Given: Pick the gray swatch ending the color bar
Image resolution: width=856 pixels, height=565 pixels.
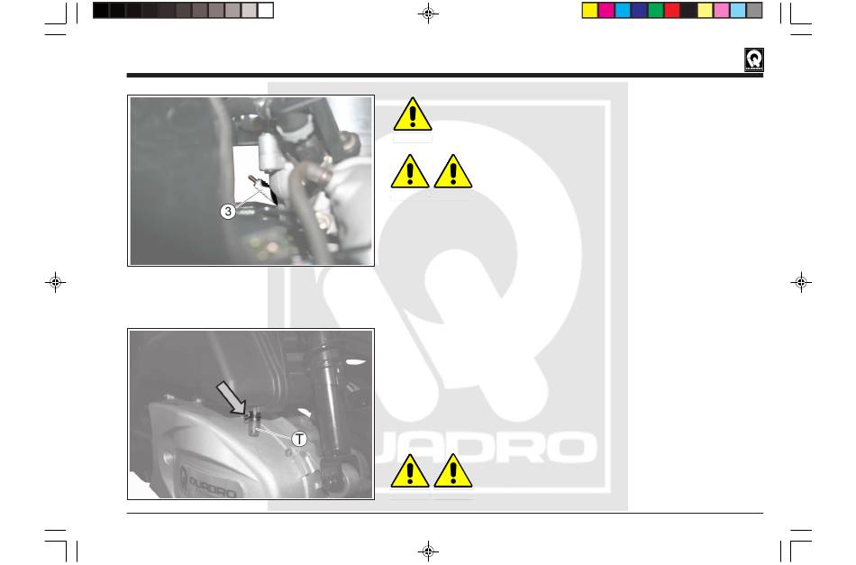Looking at the screenshot, I should (754, 11).
